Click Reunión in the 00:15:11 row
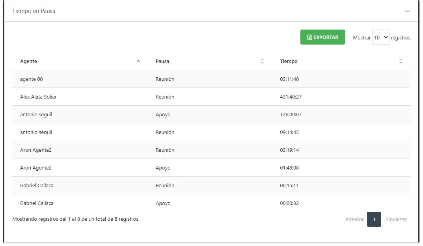The image size is (423, 246). tap(165, 186)
